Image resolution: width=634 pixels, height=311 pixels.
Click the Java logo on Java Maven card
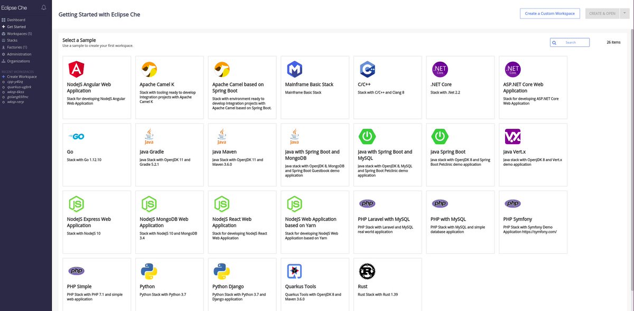(x=222, y=136)
